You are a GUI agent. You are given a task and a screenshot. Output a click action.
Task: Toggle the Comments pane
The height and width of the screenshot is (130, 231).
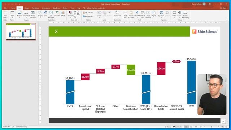[177, 127]
